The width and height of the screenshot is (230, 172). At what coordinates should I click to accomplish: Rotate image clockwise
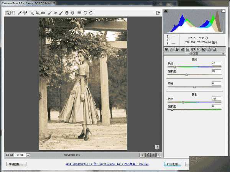(91, 13)
